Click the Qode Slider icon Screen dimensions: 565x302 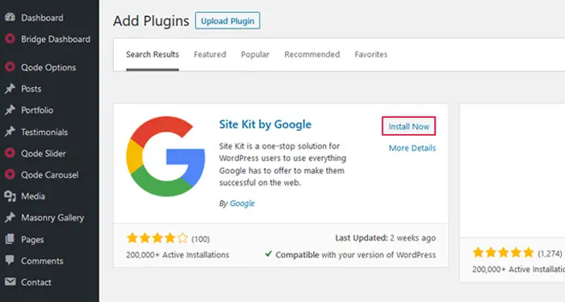(10, 153)
